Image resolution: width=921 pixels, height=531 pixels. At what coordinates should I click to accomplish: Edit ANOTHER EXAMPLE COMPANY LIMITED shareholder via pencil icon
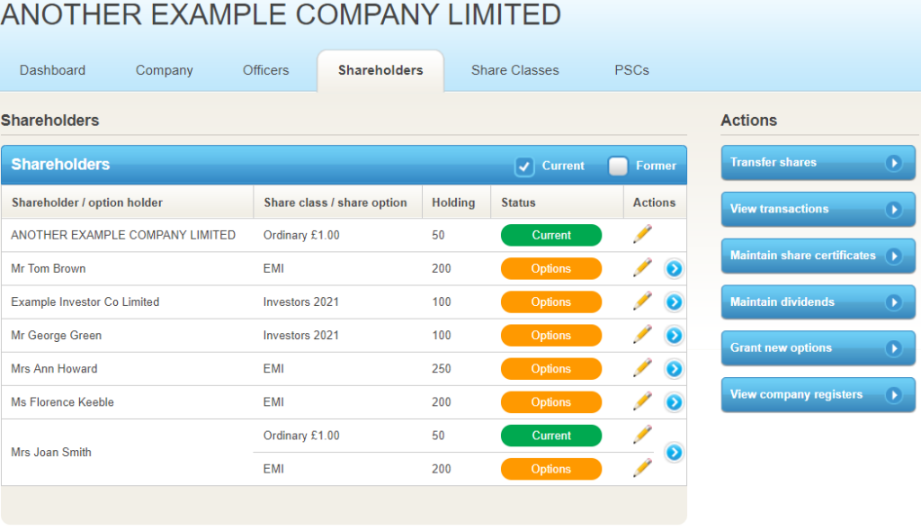(x=642, y=235)
